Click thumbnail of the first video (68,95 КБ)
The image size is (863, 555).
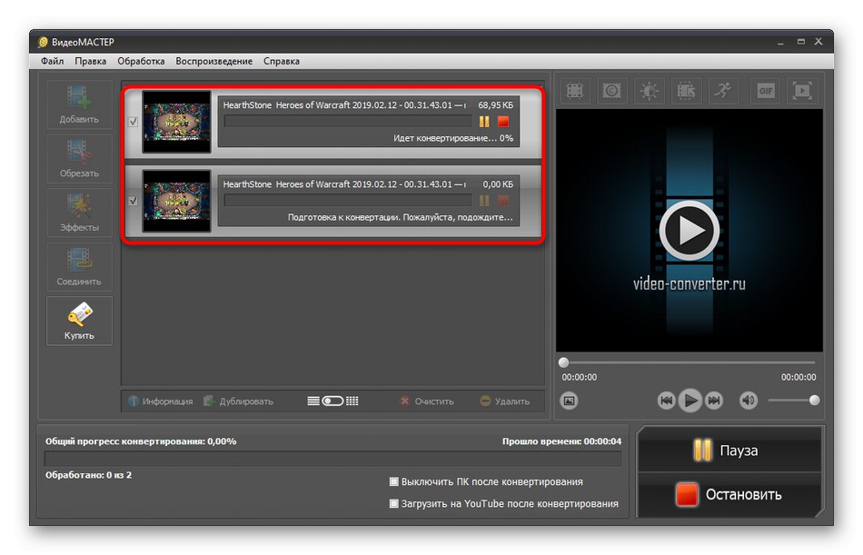[176, 122]
